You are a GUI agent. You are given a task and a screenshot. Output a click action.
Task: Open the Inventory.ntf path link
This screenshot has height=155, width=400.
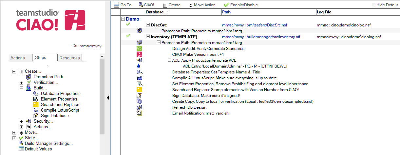[x=261, y=37]
